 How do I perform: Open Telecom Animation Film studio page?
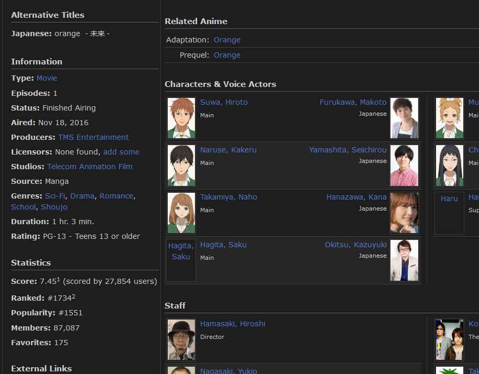tap(90, 167)
